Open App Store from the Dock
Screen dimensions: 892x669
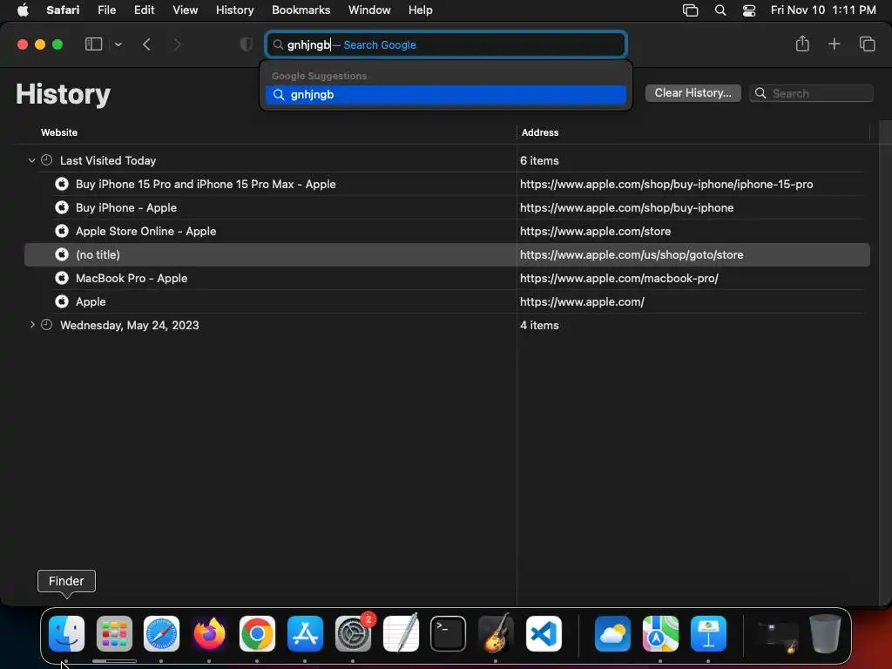click(x=305, y=633)
